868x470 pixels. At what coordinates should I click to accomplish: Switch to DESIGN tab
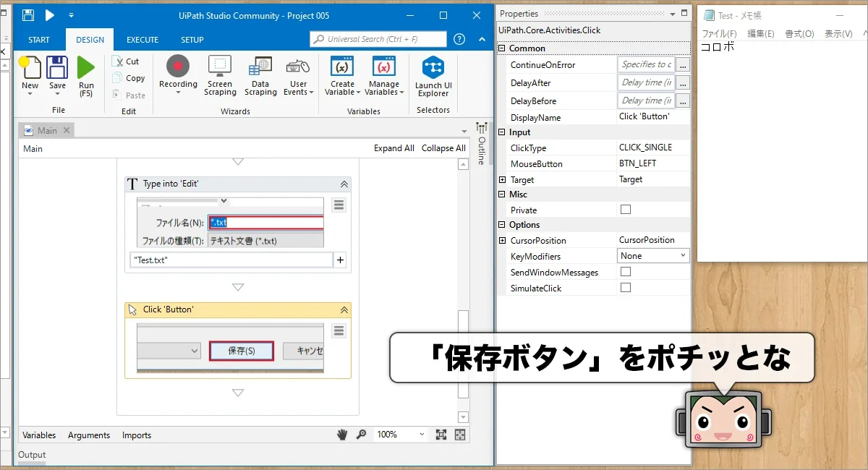tap(90, 40)
